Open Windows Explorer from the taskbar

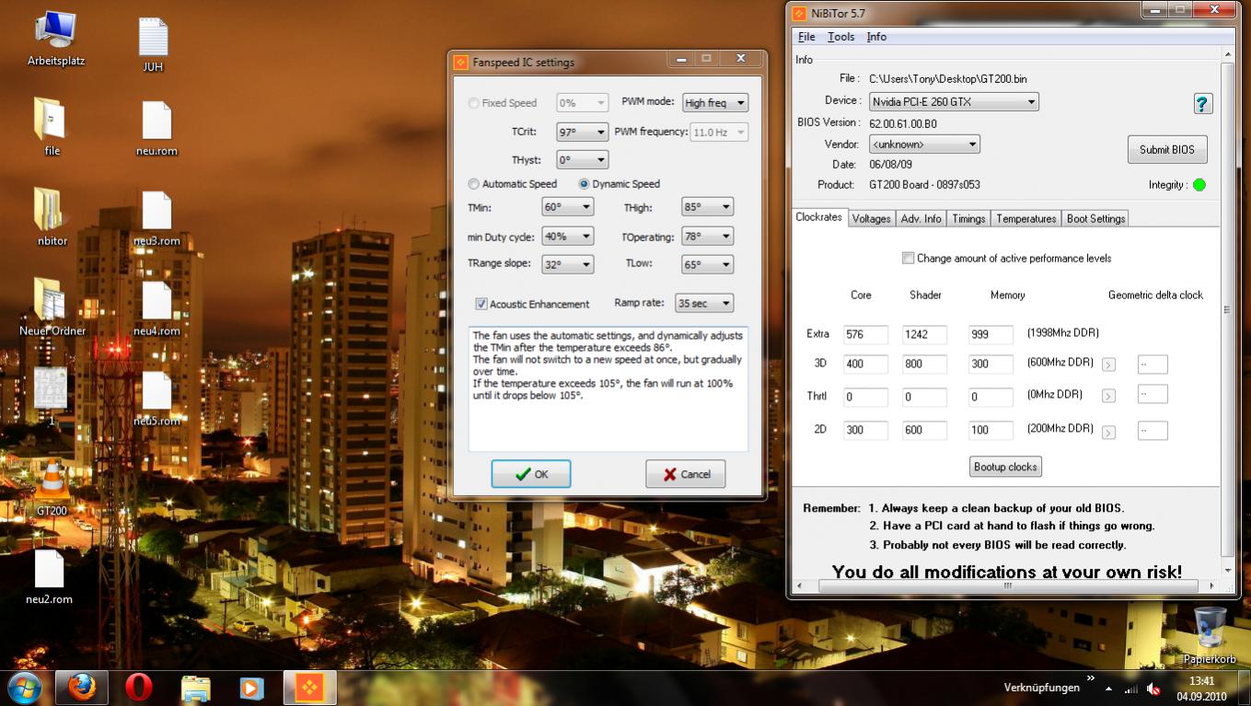[196, 688]
